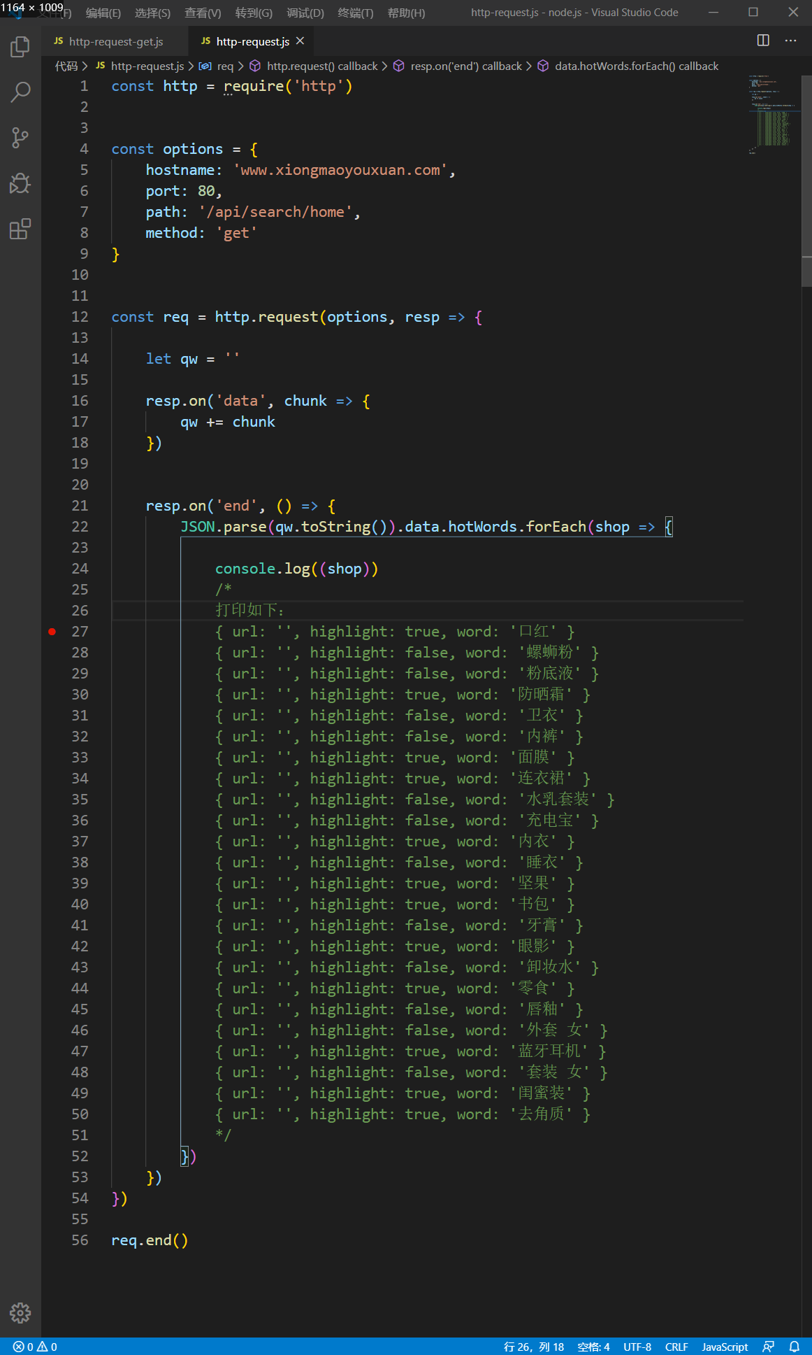This screenshot has height=1355, width=812.
Task: Change the CRLF end of line sequence
Action: (x=676, y=1347)
